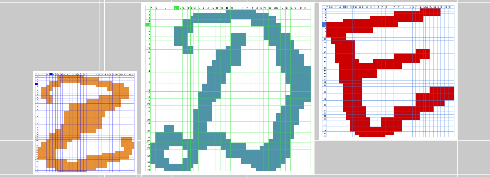This screenshot has width=490, height=177.
Task: Click row header 30 in red grid
Action: click(x=324, y=124)
